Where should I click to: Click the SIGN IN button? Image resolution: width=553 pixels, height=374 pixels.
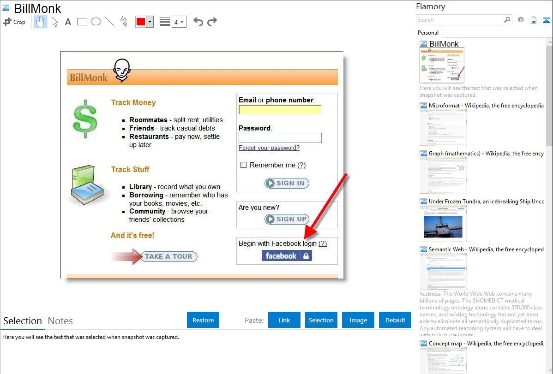coord(287,183)
